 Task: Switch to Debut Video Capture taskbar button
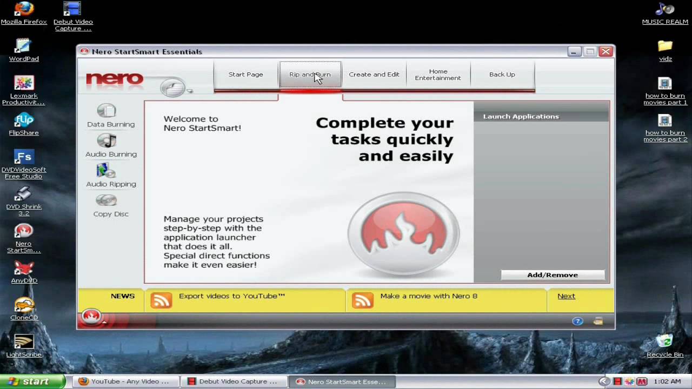(233, 381)
